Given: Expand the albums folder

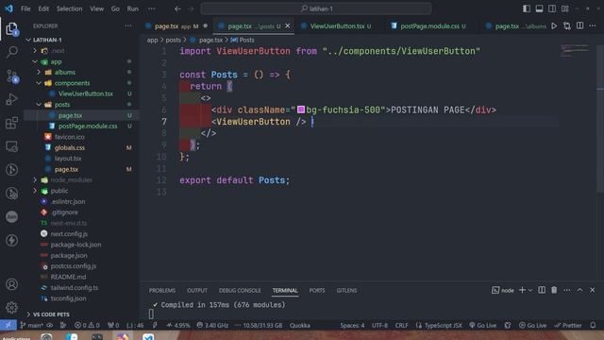Looking at the screenshot, I should click(x=39, y=72).
